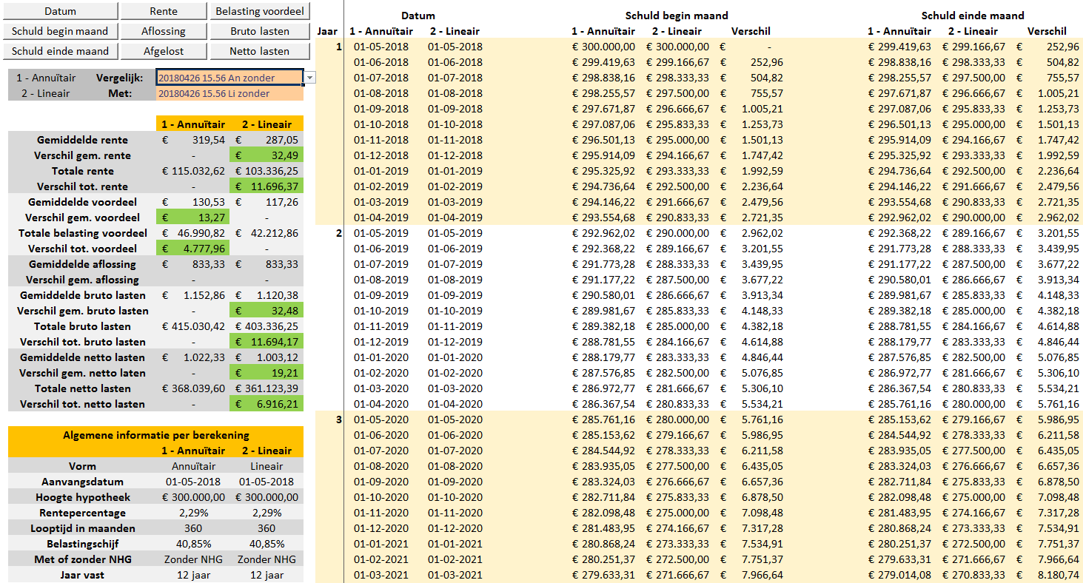Viewport: 1083px width, 583px height.
Task: Click green cell € 11.696,37
Action: click(266, 186)
